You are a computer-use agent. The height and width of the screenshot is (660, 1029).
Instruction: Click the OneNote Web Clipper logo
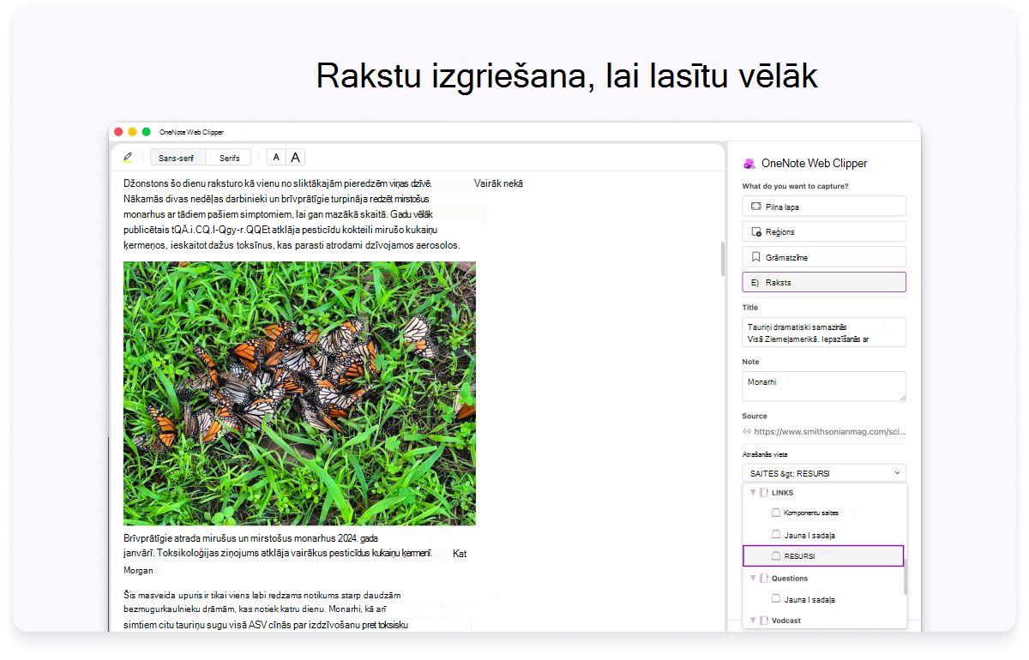[x=749, y=164]
